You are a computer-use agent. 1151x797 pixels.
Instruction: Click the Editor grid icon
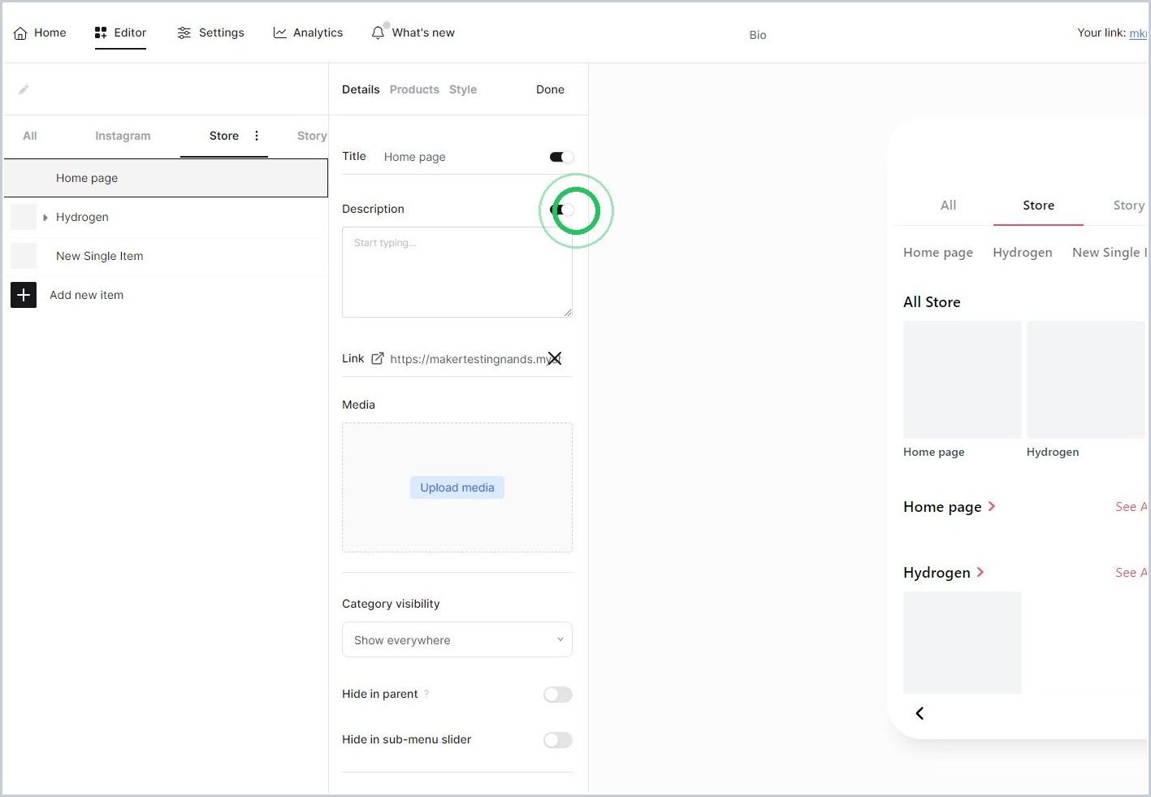(101, 32)
